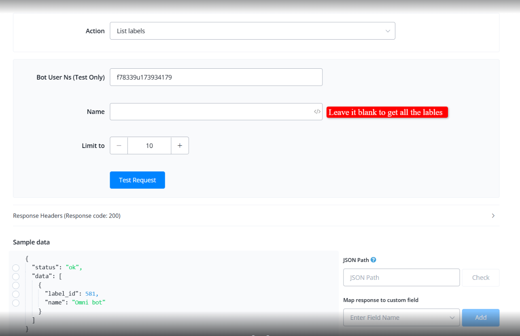Select the radio circle beside "label_id" line
Image resolution: width=520 pixels, height=336 pixels.
pos(16,294)
